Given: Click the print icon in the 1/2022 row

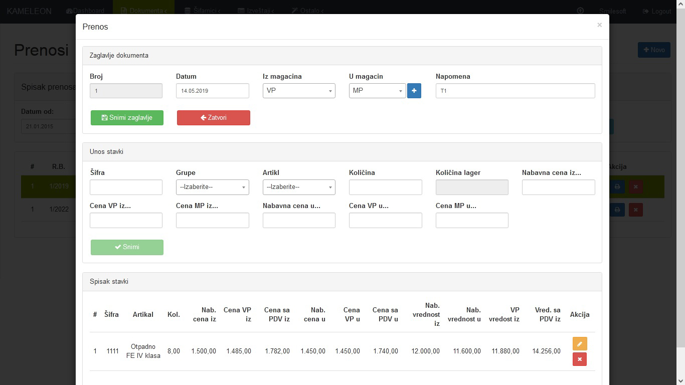Looking at the screenshot, I should 617,210.
